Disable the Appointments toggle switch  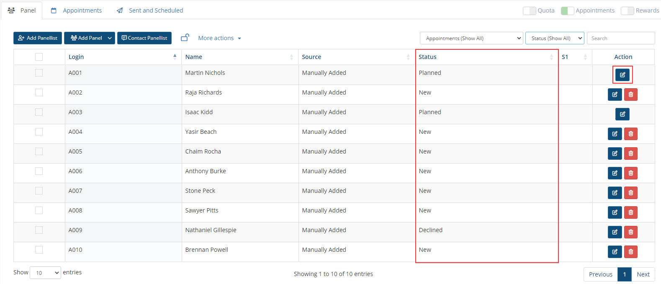click(x=567, y=11)
